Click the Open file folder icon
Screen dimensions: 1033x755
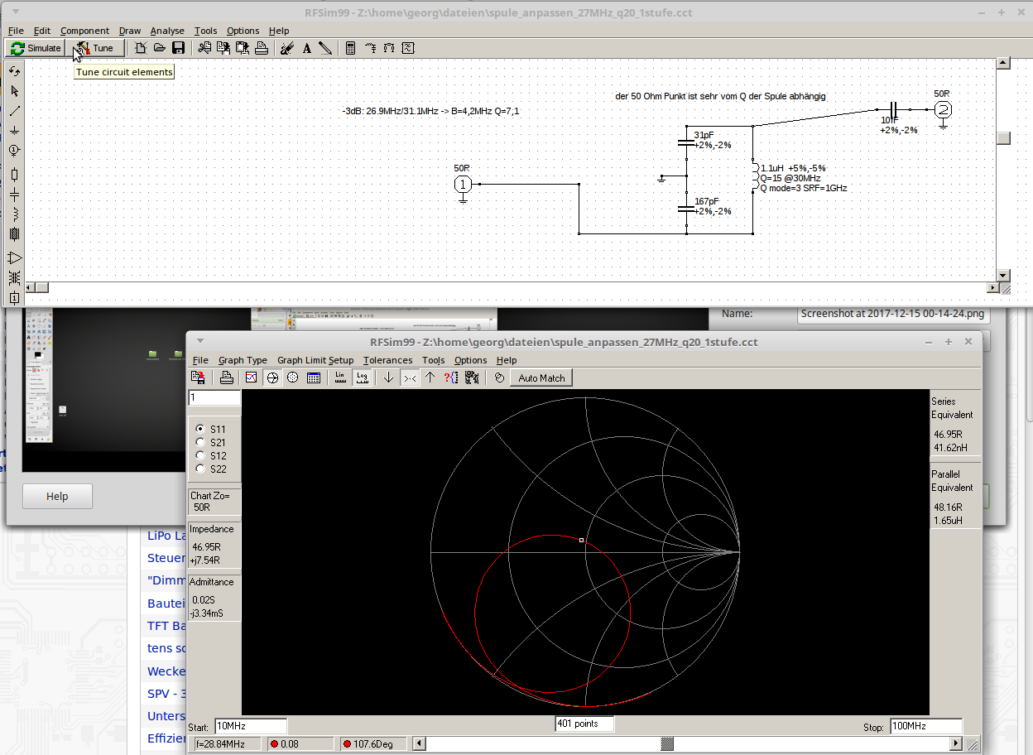[160, 48]
